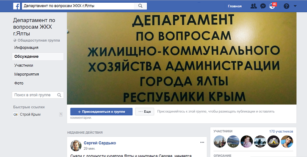
Task: Switch to the Участники section
Action: pos(24,65)
